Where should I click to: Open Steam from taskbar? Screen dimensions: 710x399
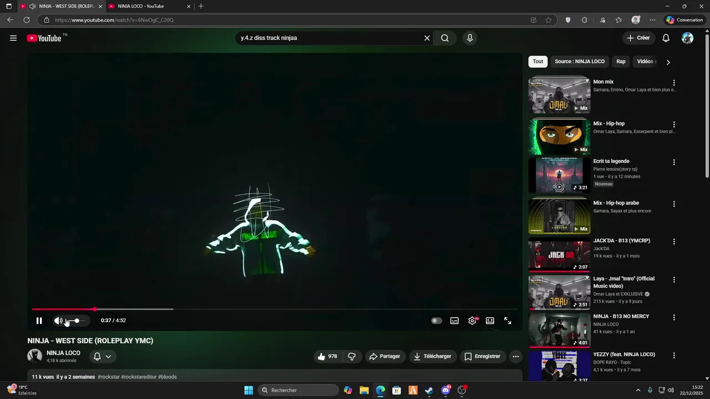(429, 390)
